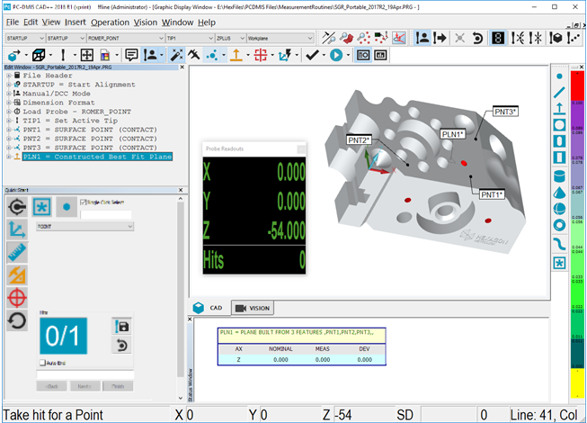Click the Probe calibrate icon in QuickStart
Image resolution: width=587 pixels, height=423 pixels.
coord(16,206)
